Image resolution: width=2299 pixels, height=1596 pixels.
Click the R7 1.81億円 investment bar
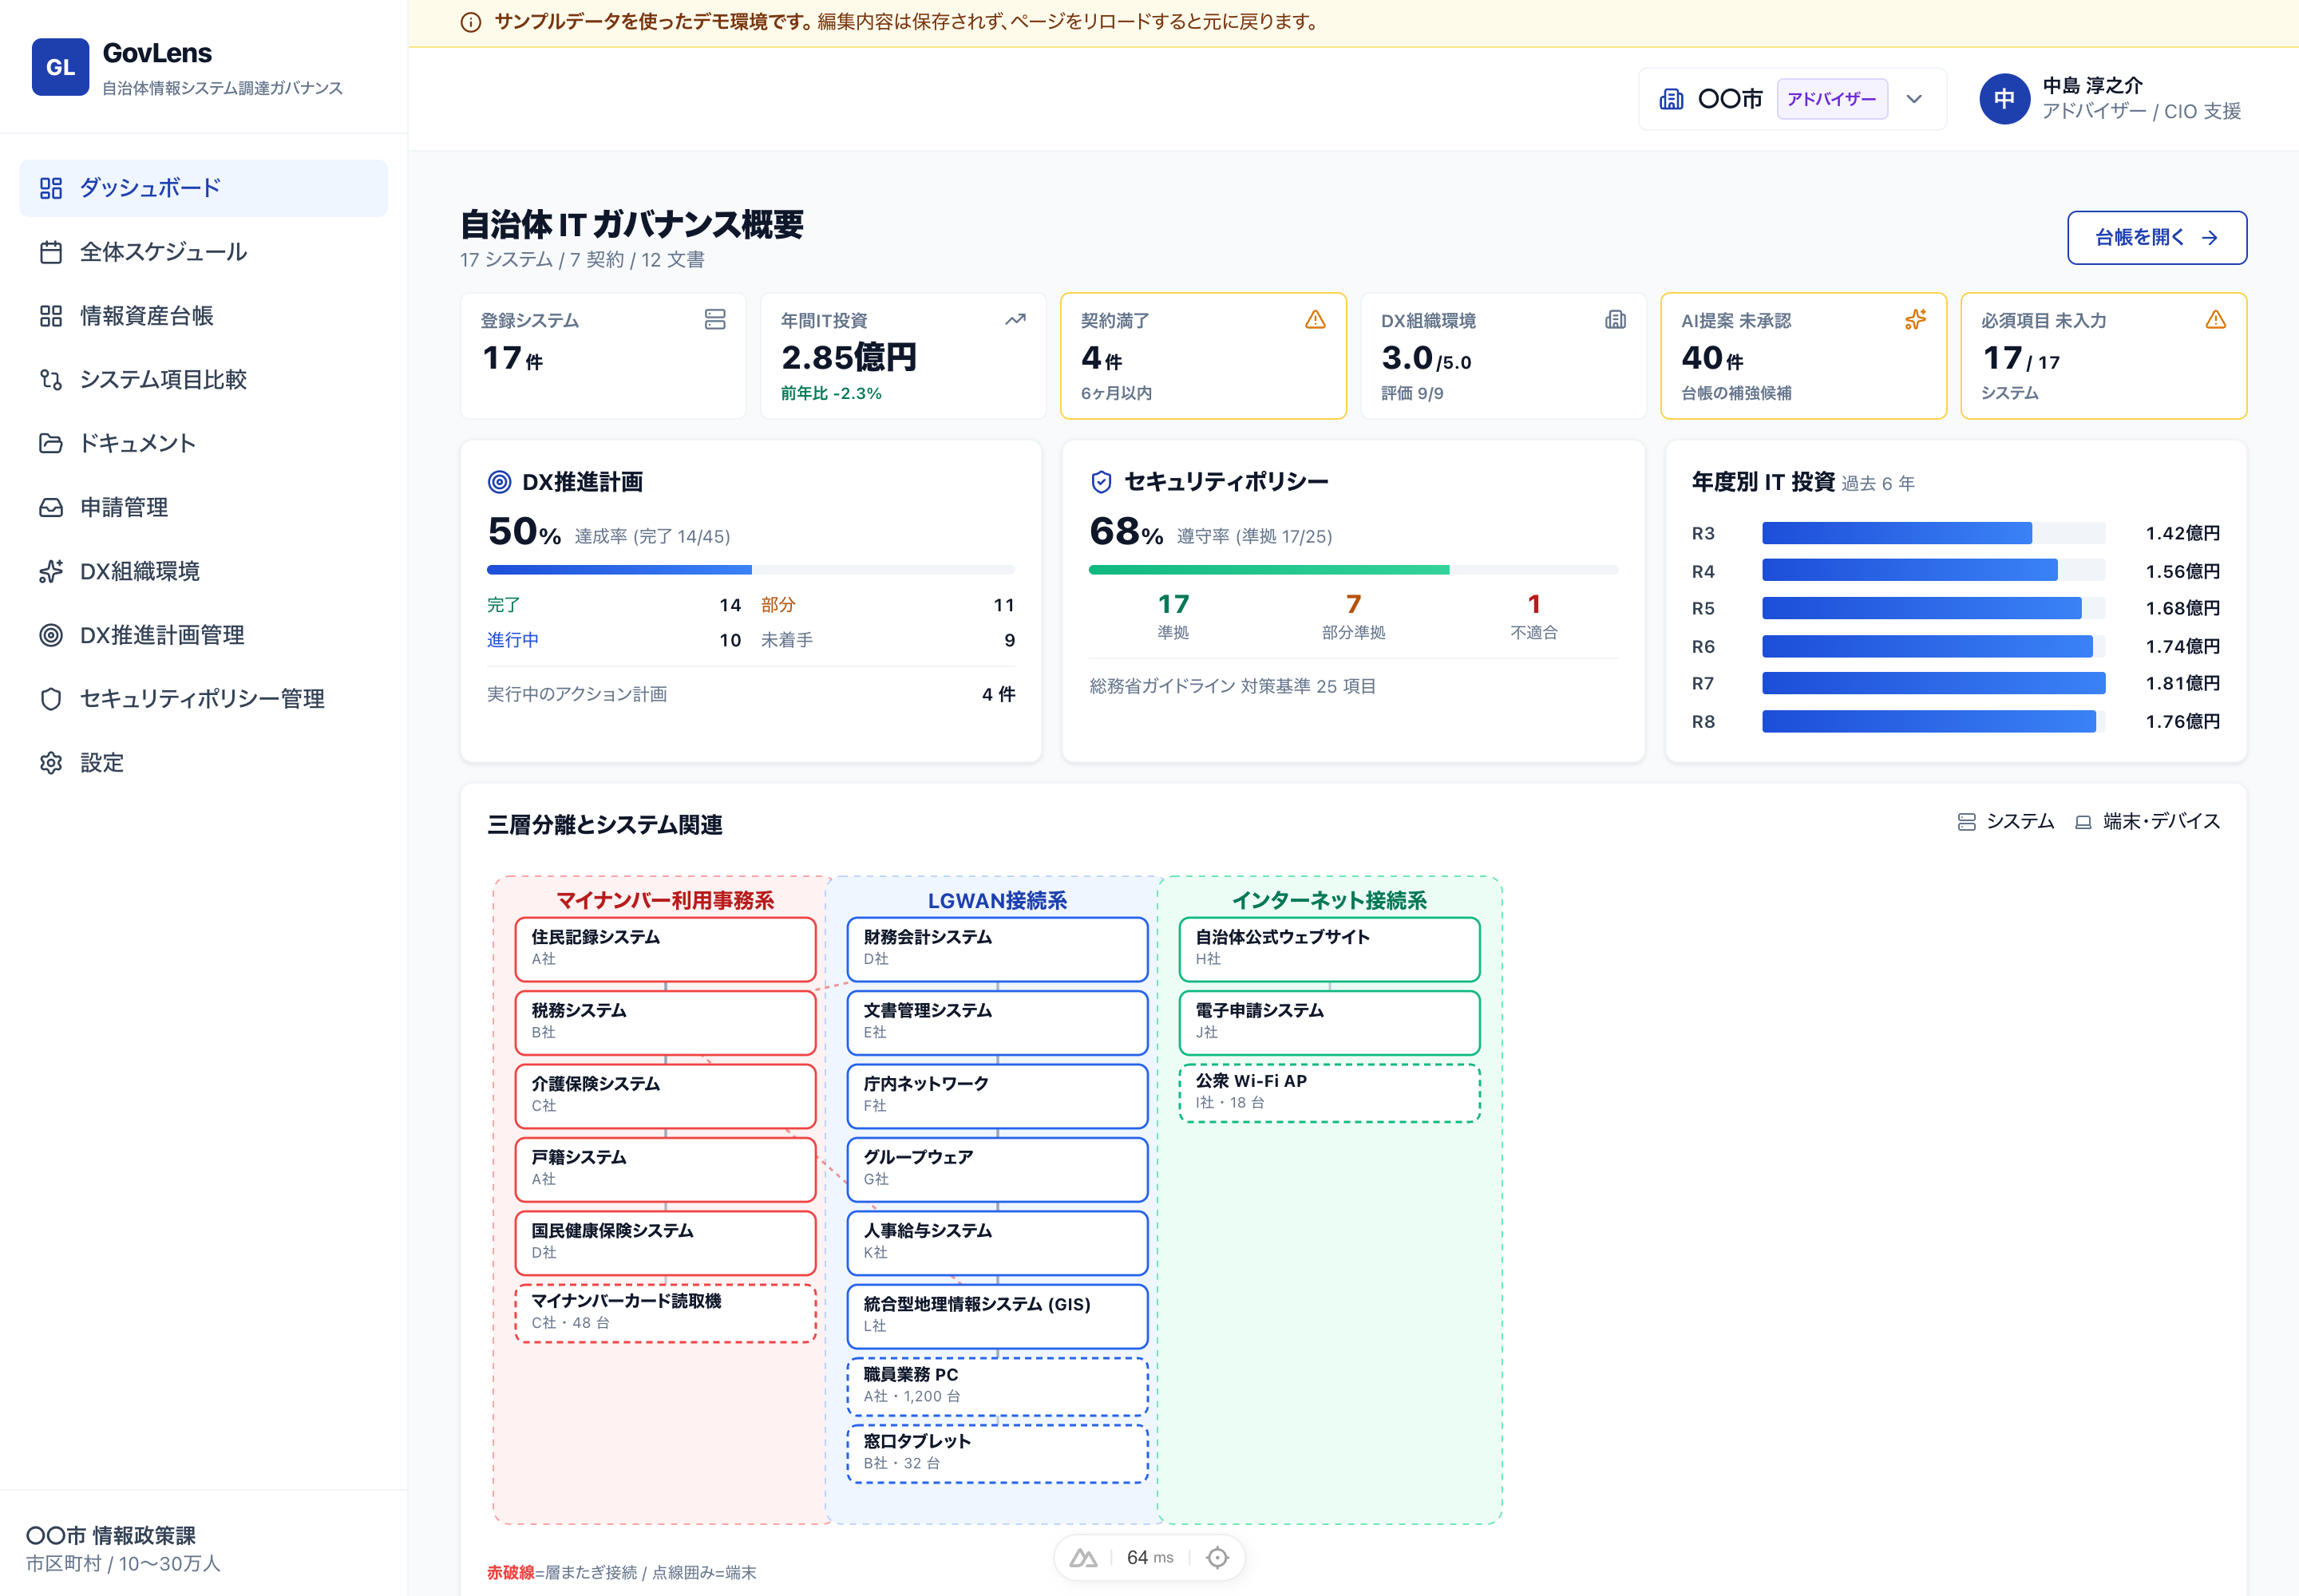(x=1933, y=684)
